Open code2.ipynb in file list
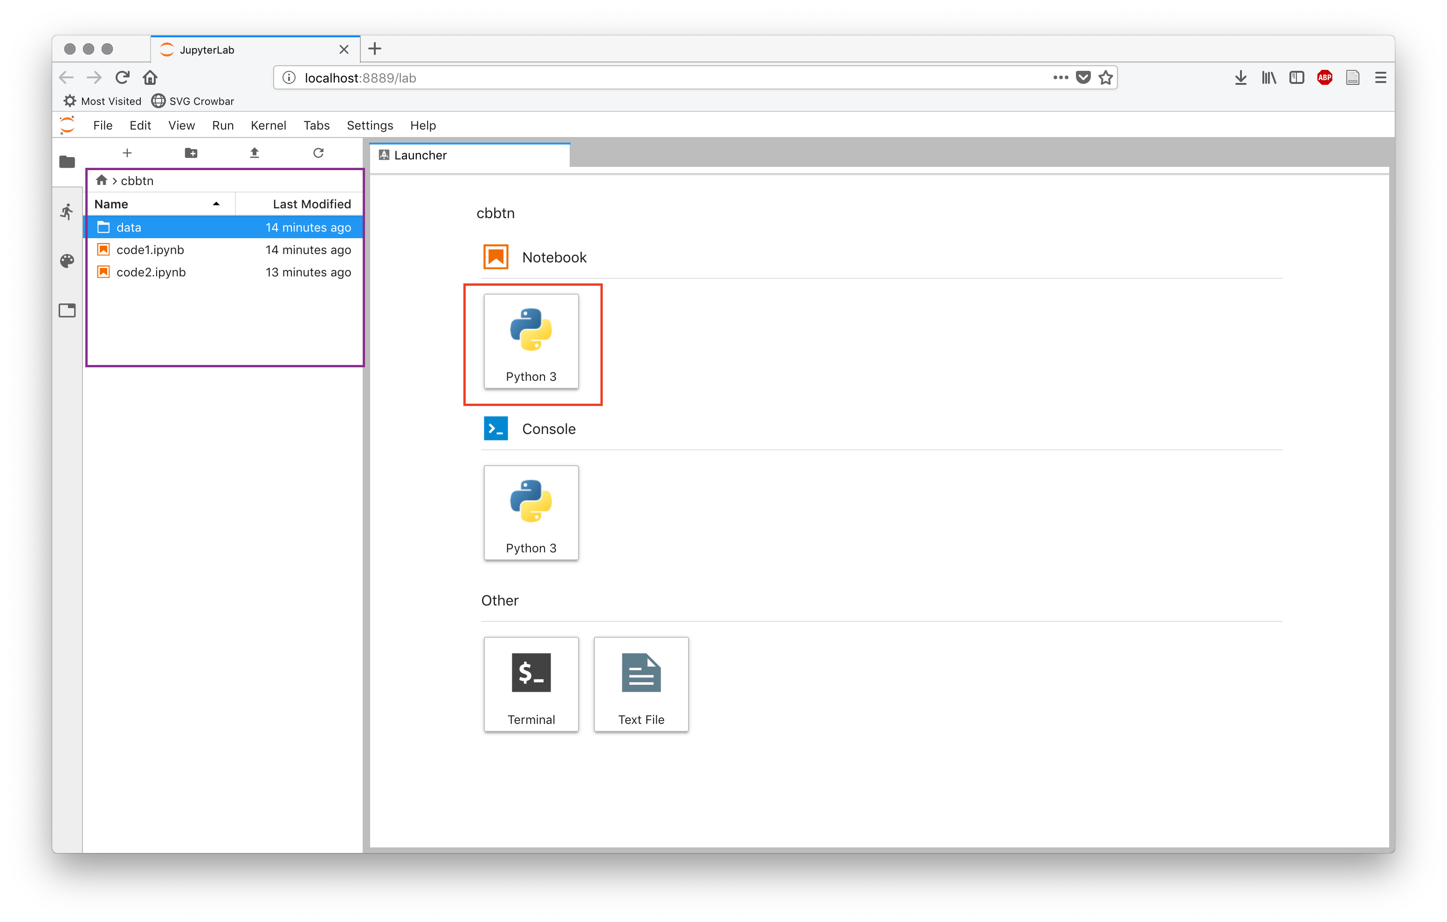 pos(151,272)
